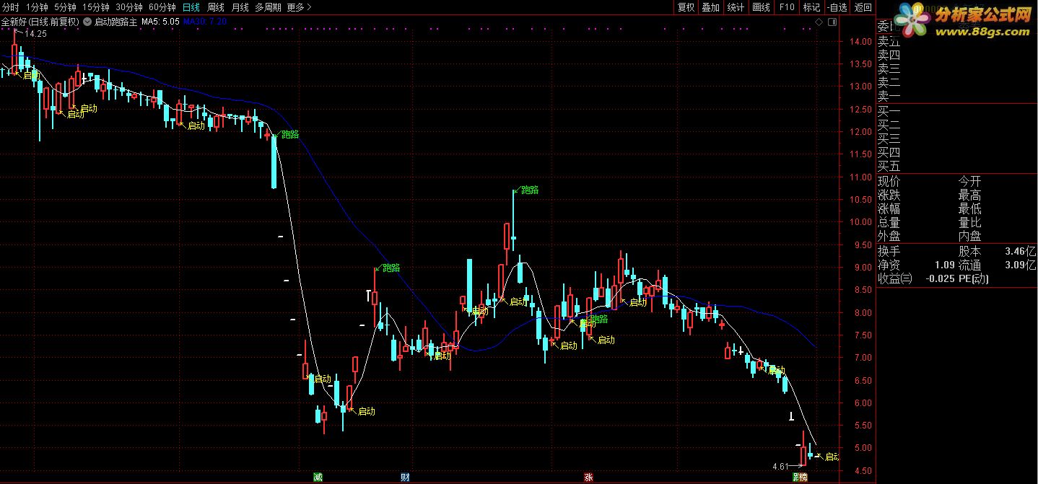Click the 返回 back button
The image size is (1038, 484).
[863, 7]
